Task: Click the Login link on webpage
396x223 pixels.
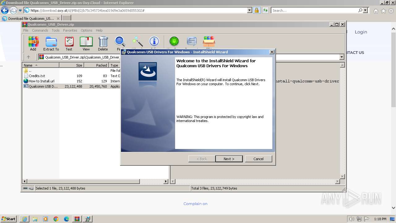Action: coord(361,32)
